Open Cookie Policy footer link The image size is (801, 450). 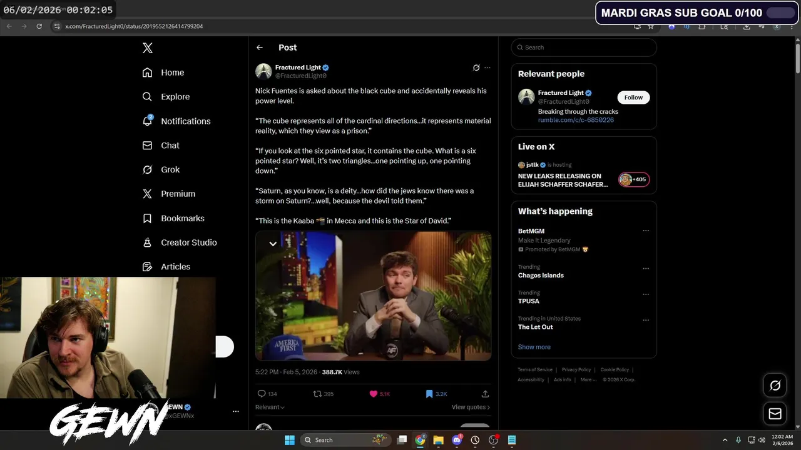pos(615,370)
